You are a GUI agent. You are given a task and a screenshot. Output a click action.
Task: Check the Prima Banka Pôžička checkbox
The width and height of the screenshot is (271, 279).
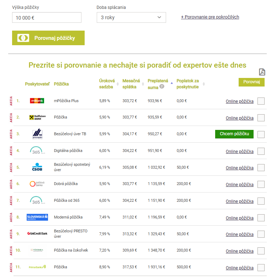point(261,268)
